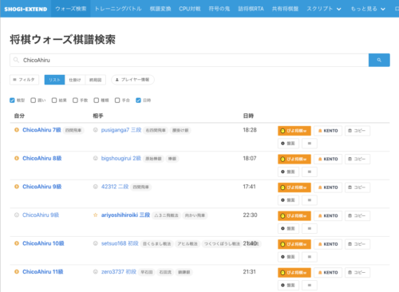Image resolution: width=399 pixels, height=292 pixels.
Task: Open KENTO for the bigshougirui game
Action: click(328, 159)
